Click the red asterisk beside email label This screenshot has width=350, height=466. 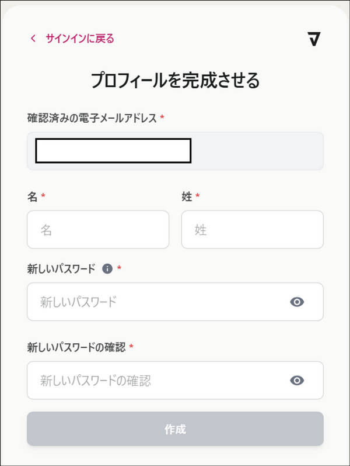162,118
